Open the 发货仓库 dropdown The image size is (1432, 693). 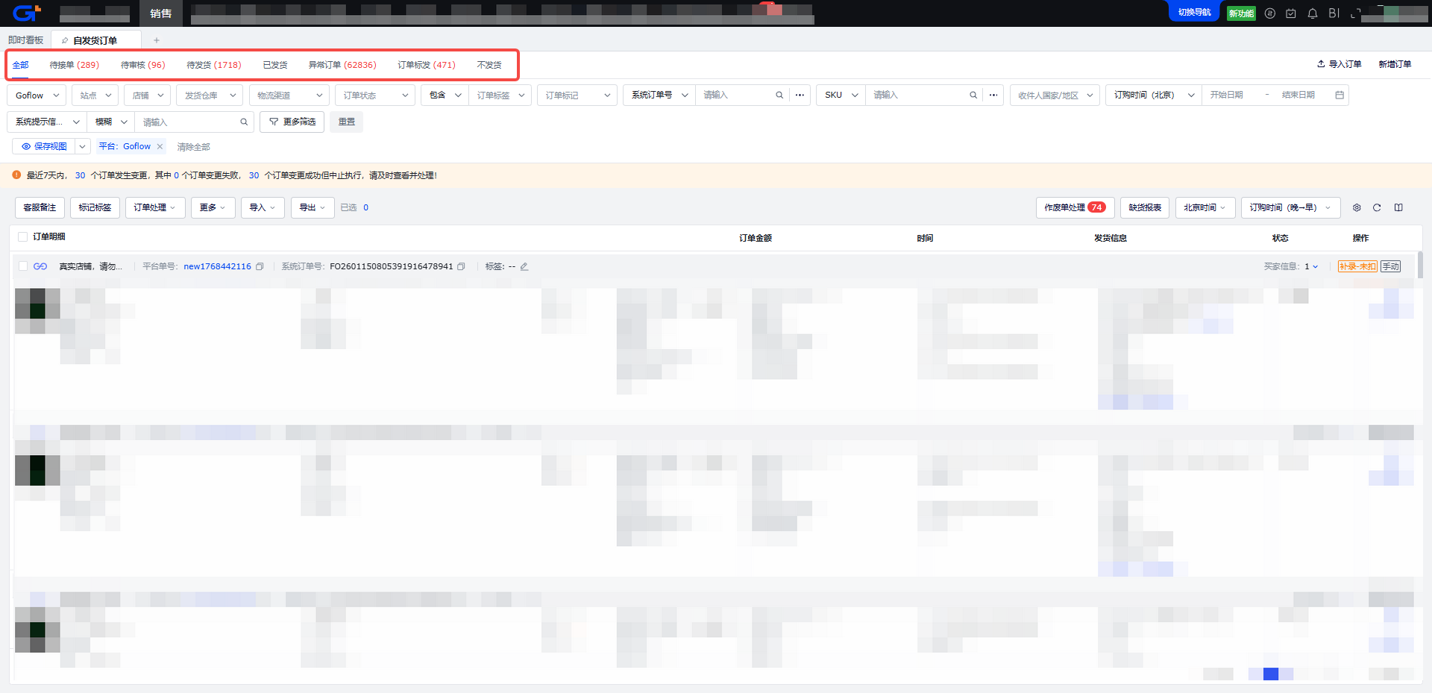click(210, 95)
